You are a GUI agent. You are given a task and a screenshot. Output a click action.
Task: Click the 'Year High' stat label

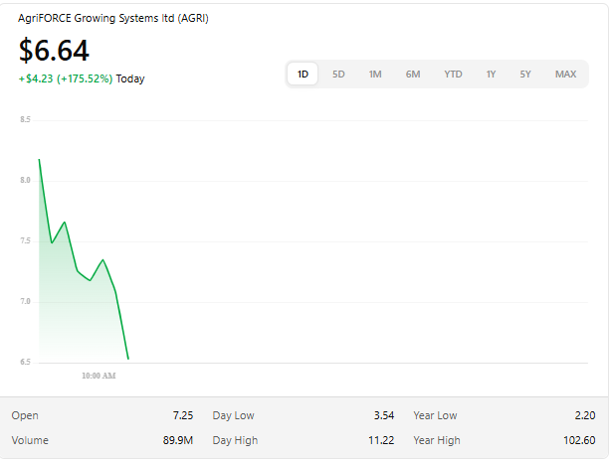[x=437, y=440]
